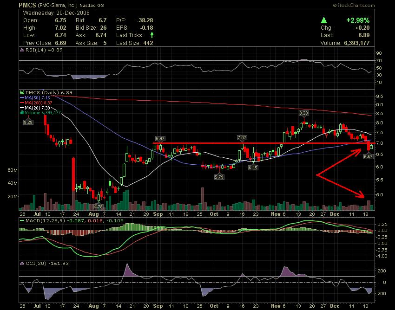Click the candlestick icon beside PMCS (Daily)
Screen dimensions: 395x310
tap(22, 93)
